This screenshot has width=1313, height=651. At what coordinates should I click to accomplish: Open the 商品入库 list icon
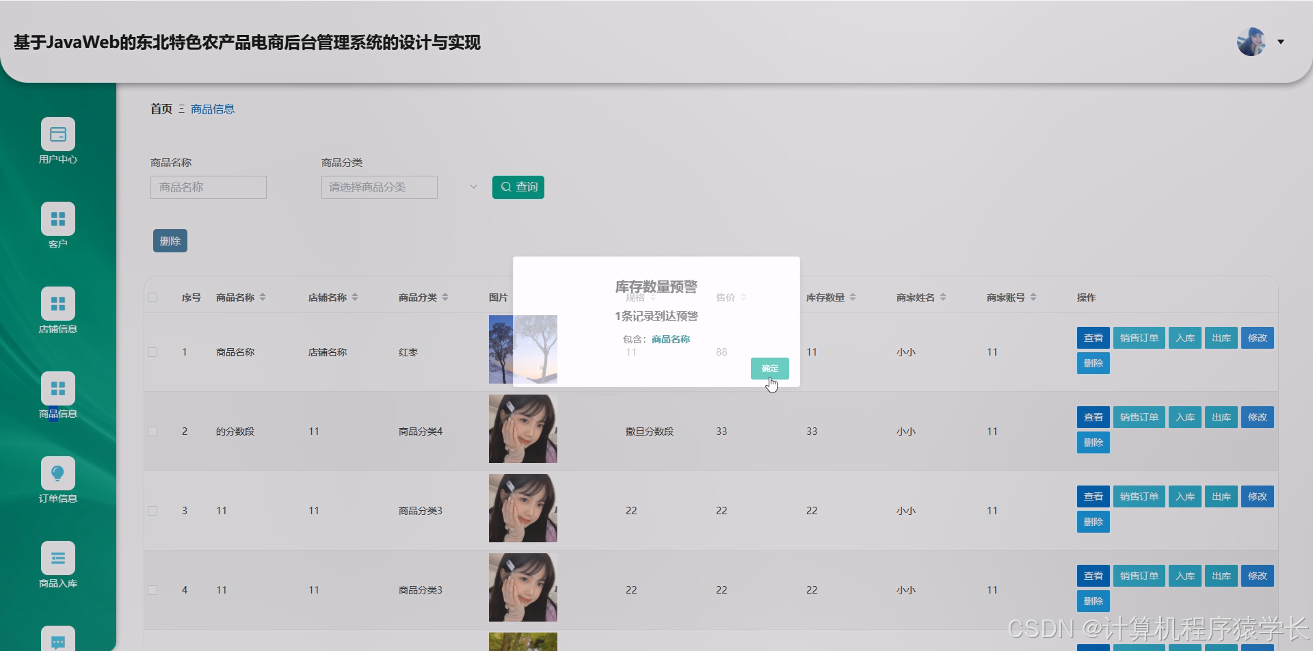click(58, 558)
